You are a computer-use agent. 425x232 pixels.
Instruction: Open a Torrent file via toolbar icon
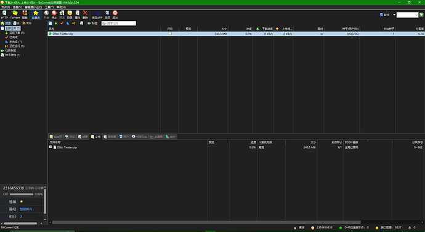(15, 15)
